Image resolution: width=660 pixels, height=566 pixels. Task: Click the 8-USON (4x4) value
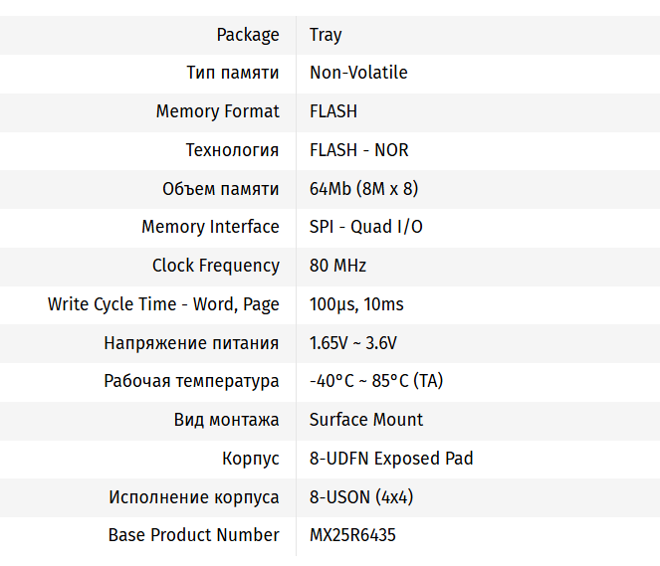click(361, 497)
